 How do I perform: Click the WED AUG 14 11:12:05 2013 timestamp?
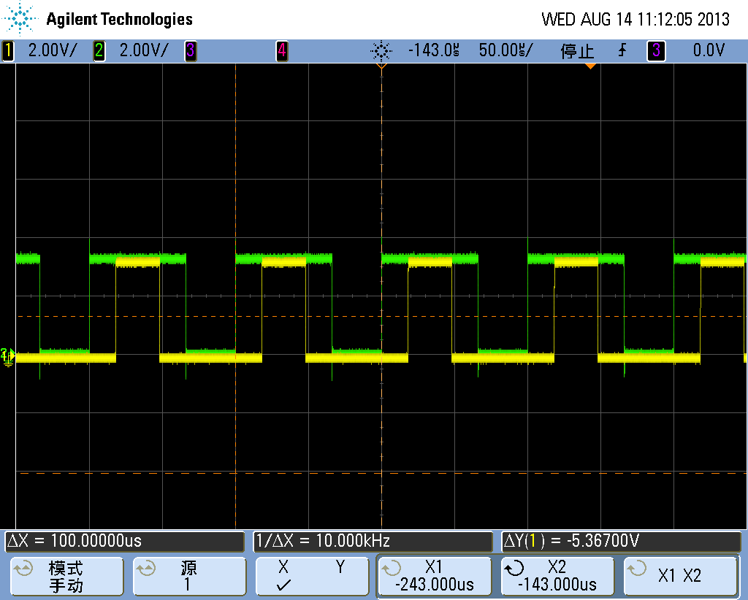click(636, 19)
